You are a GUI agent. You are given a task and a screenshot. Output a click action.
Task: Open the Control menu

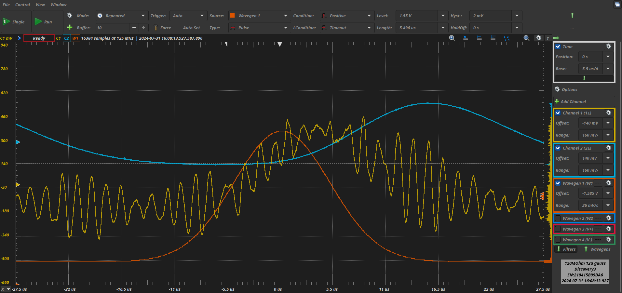22,5
